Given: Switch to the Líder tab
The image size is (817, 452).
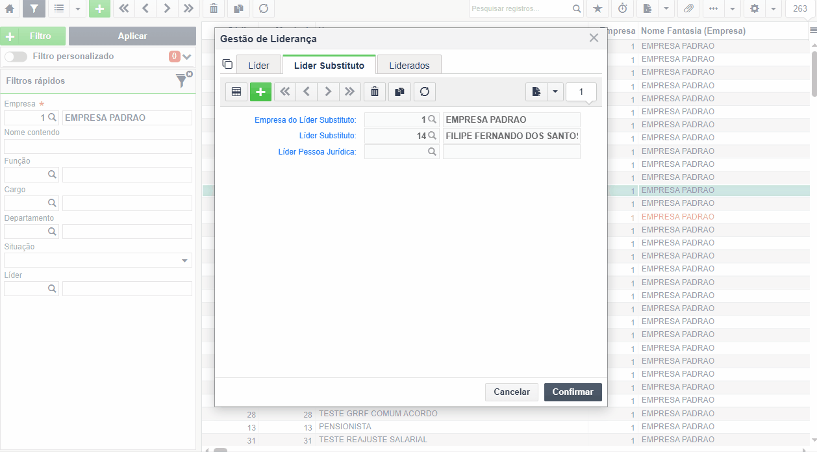Looking at the screenshot, I should [258, 65].
